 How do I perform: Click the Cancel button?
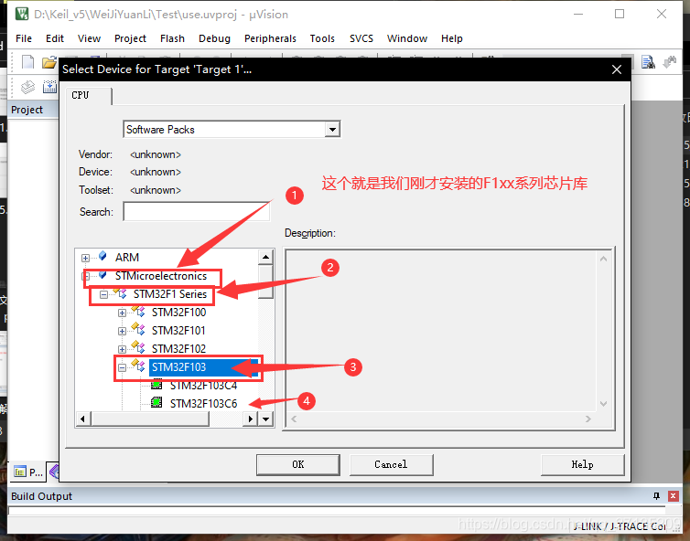point(391,464)
